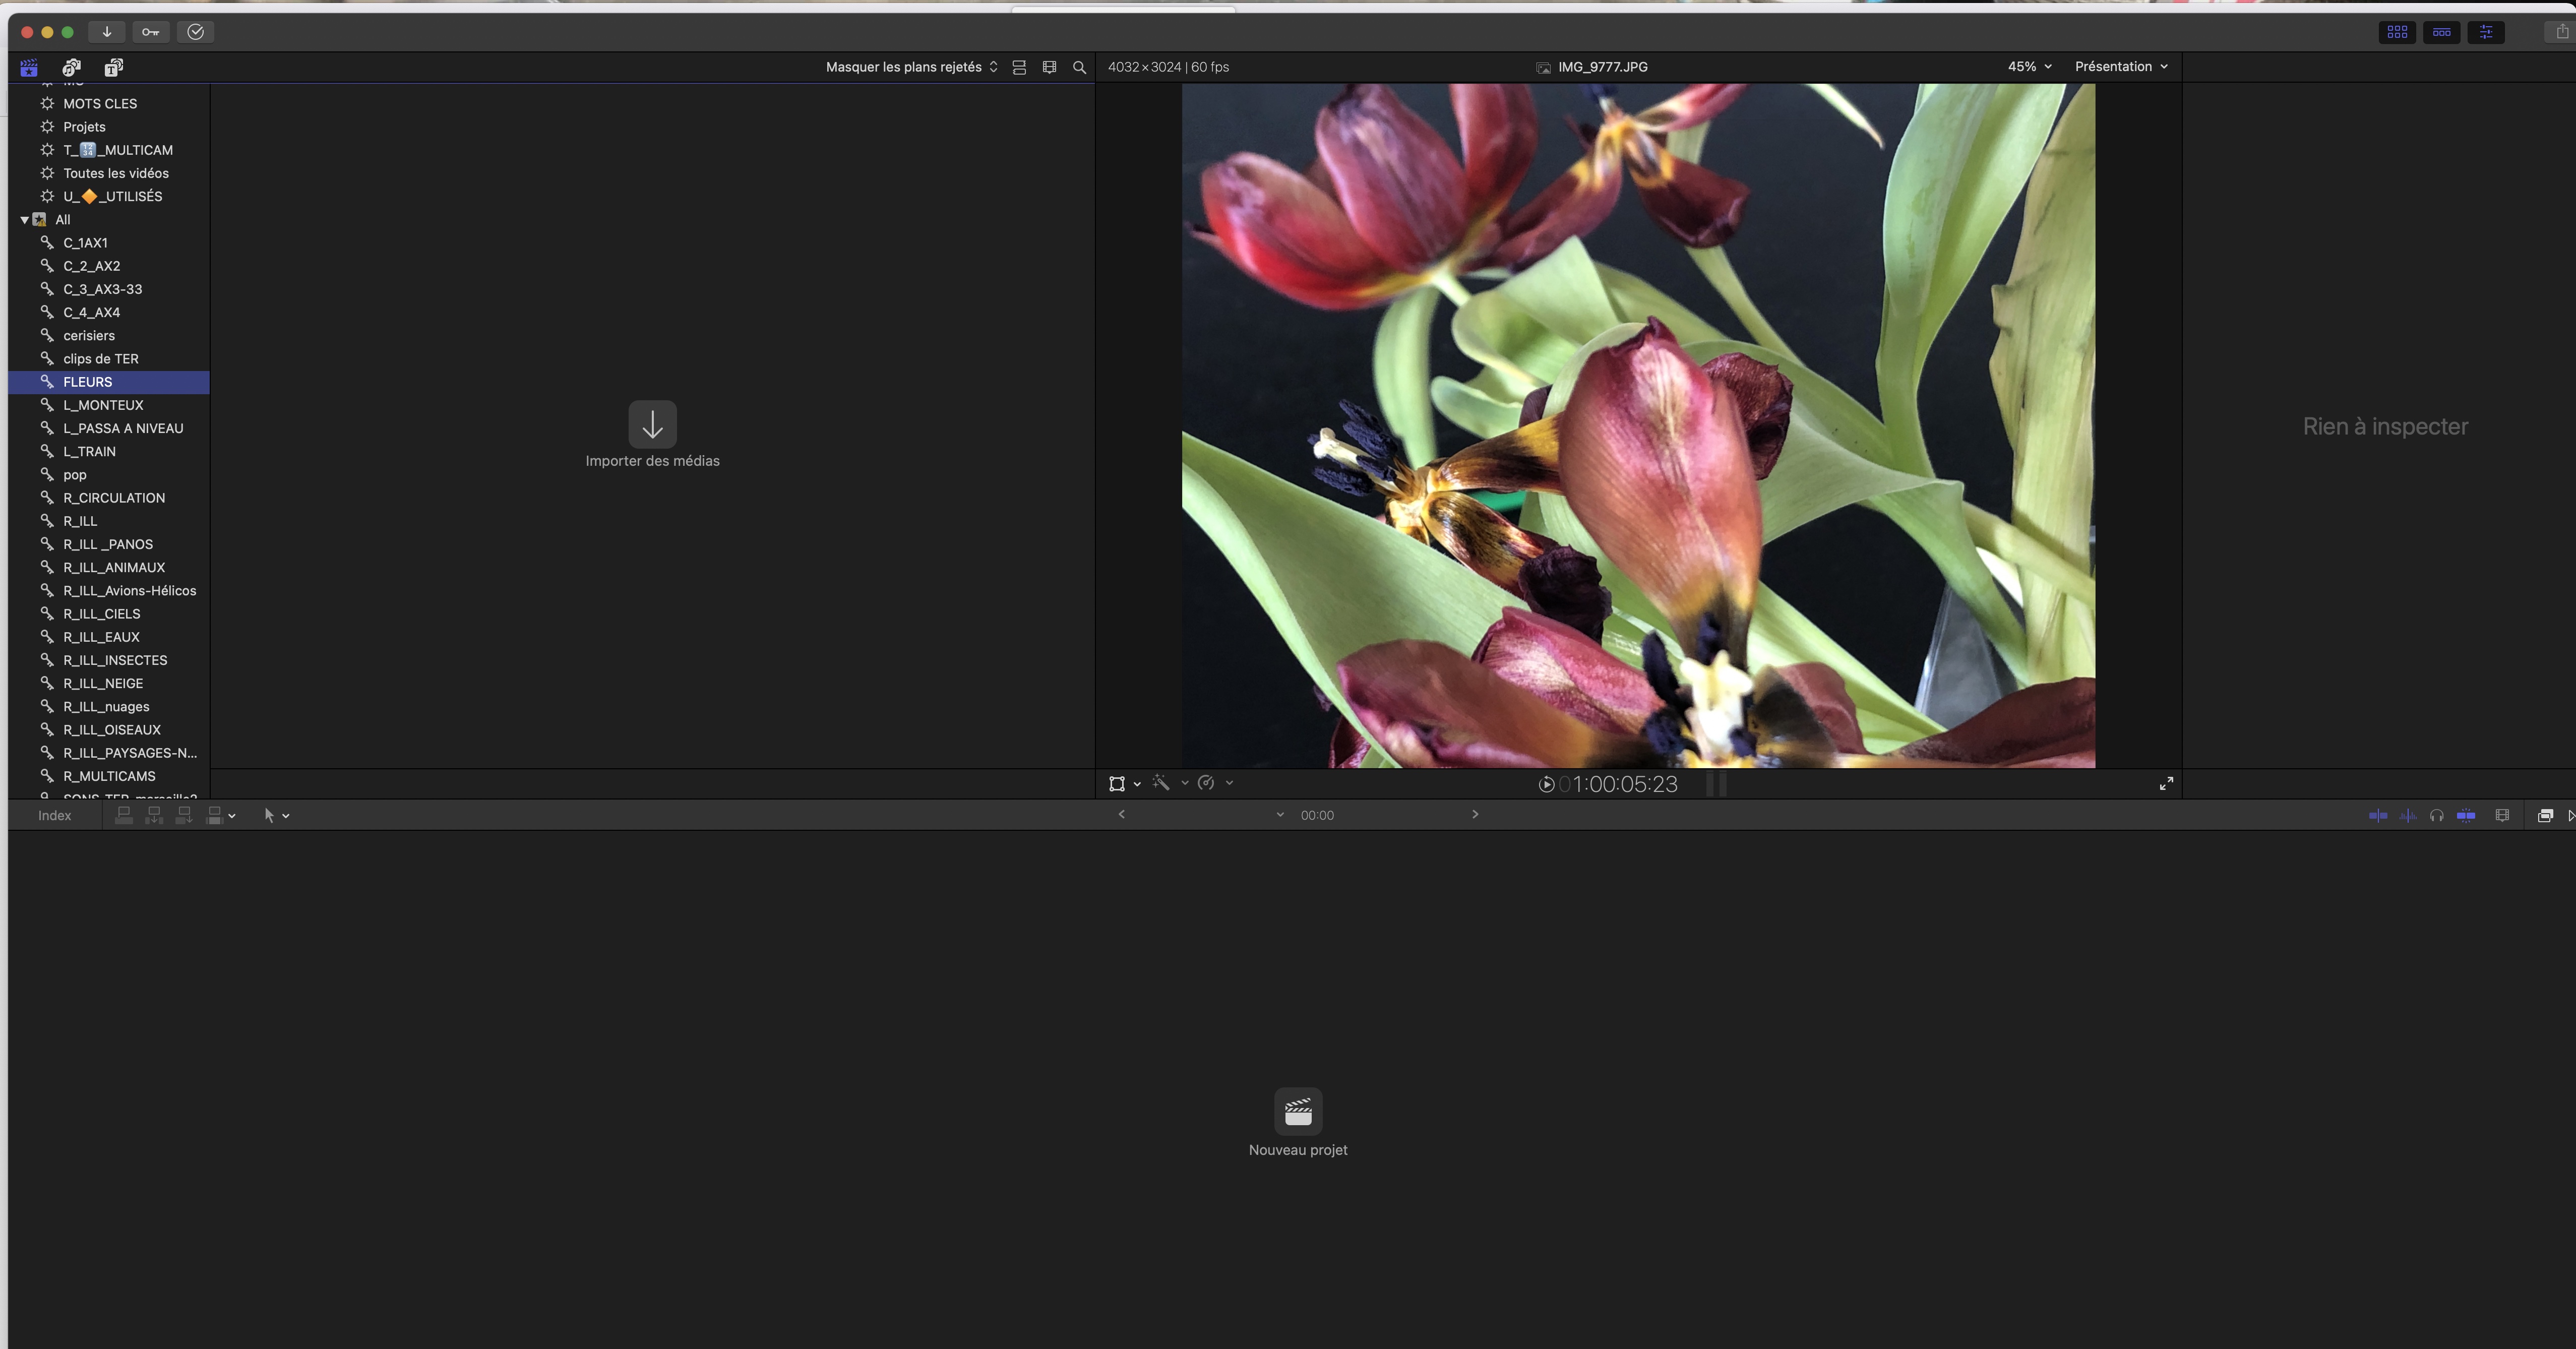The width and height of the screenshot is (2576, 1349).
Task: Toggle filmstrip and list view
Action: click(x=1019, y=67)
